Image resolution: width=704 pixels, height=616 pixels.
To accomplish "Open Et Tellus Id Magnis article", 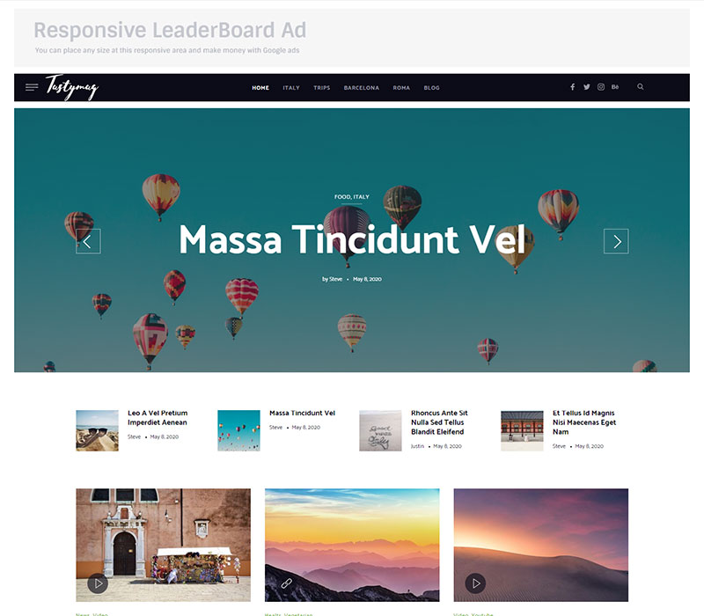I will 584,422.
